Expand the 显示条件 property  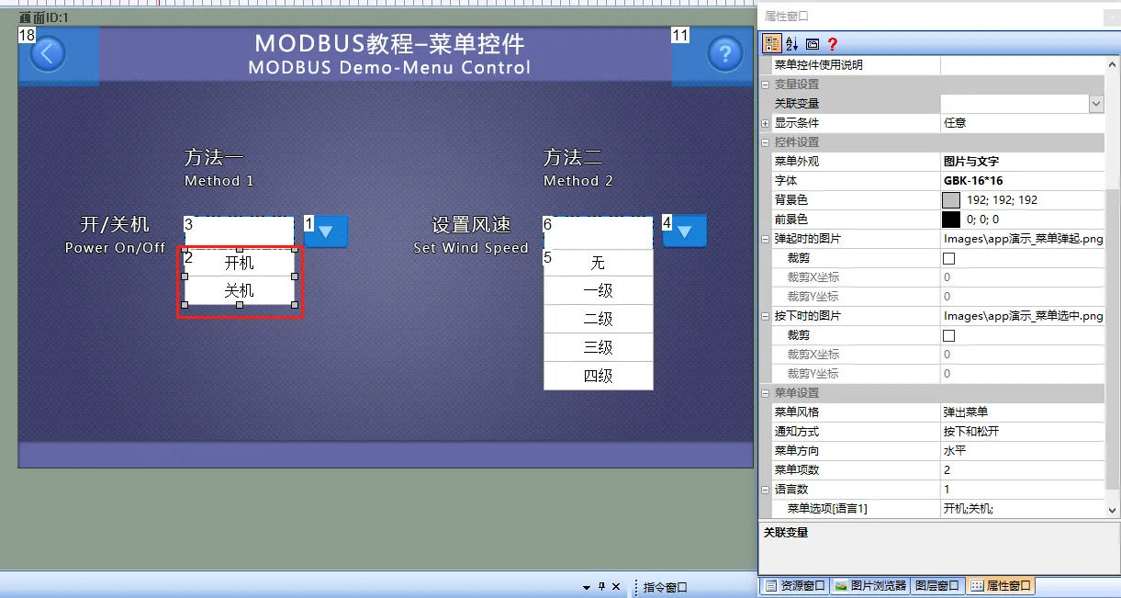tap(766, 123)
